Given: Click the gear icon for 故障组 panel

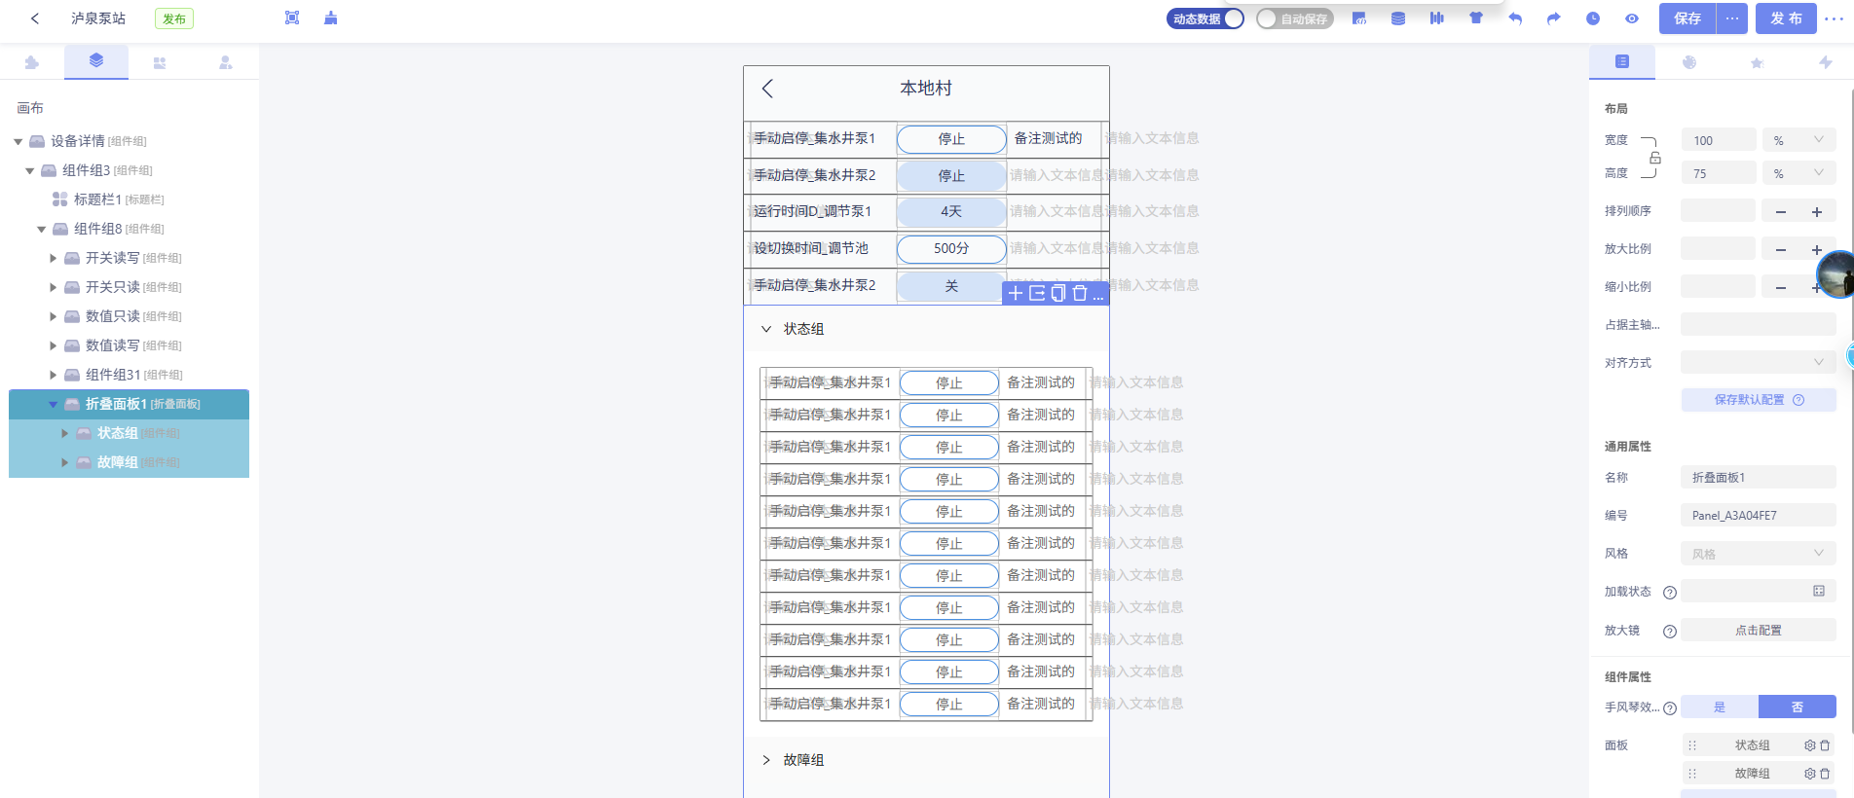Looking at the screenshot, I should [1810, 774].
